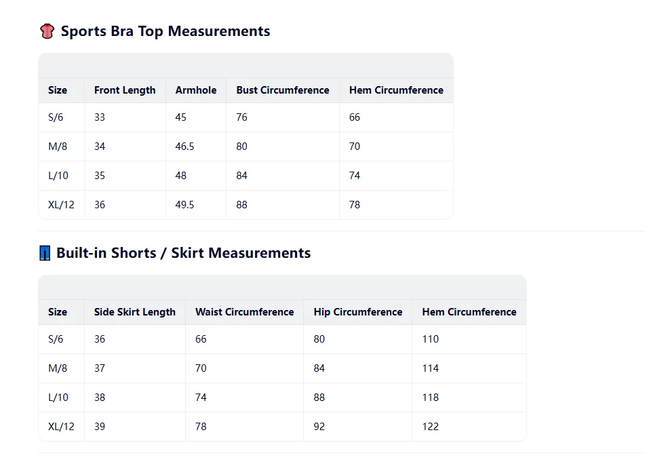Click the Hip Circumference column header
The width and height of the screenshot is (651, 462).
(358, 312)
